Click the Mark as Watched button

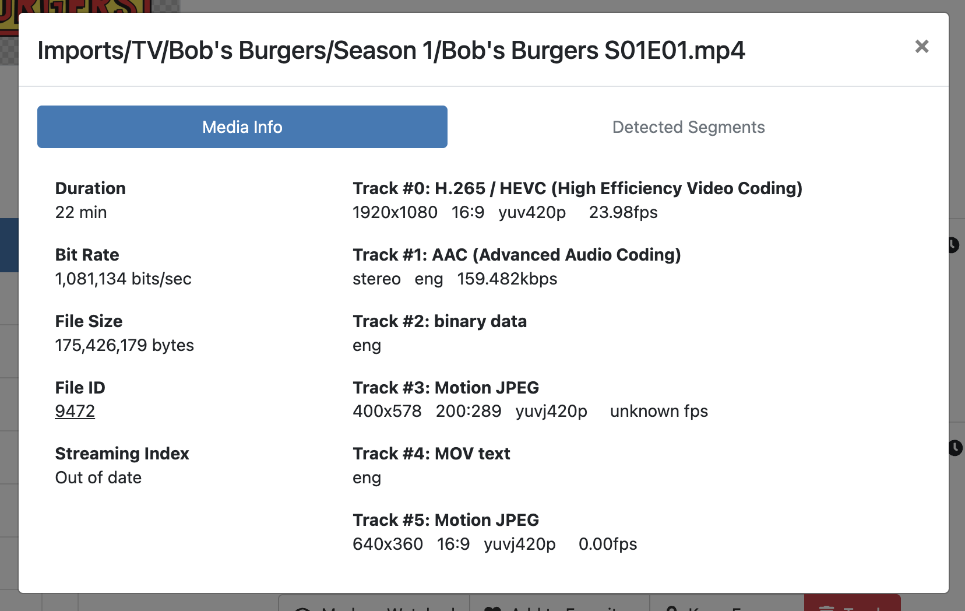(x=374, y=606)
